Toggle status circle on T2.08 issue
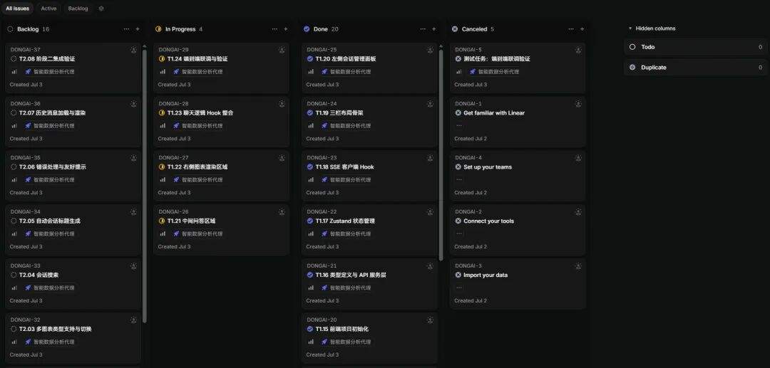The width and height of the screenshot is (770, 368). click(14, 59)
